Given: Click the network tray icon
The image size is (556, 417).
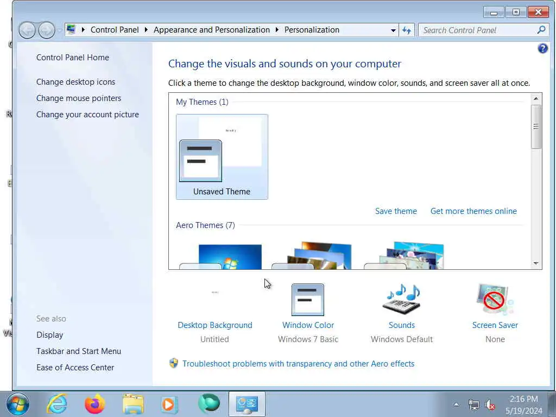Looking at the screenshot, I should [473, 405].
